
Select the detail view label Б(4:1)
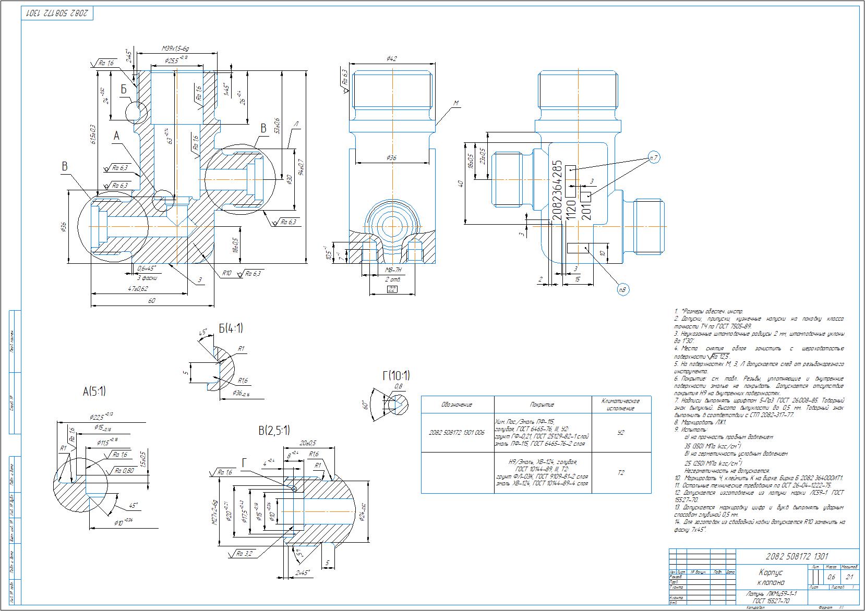[231, 328]
